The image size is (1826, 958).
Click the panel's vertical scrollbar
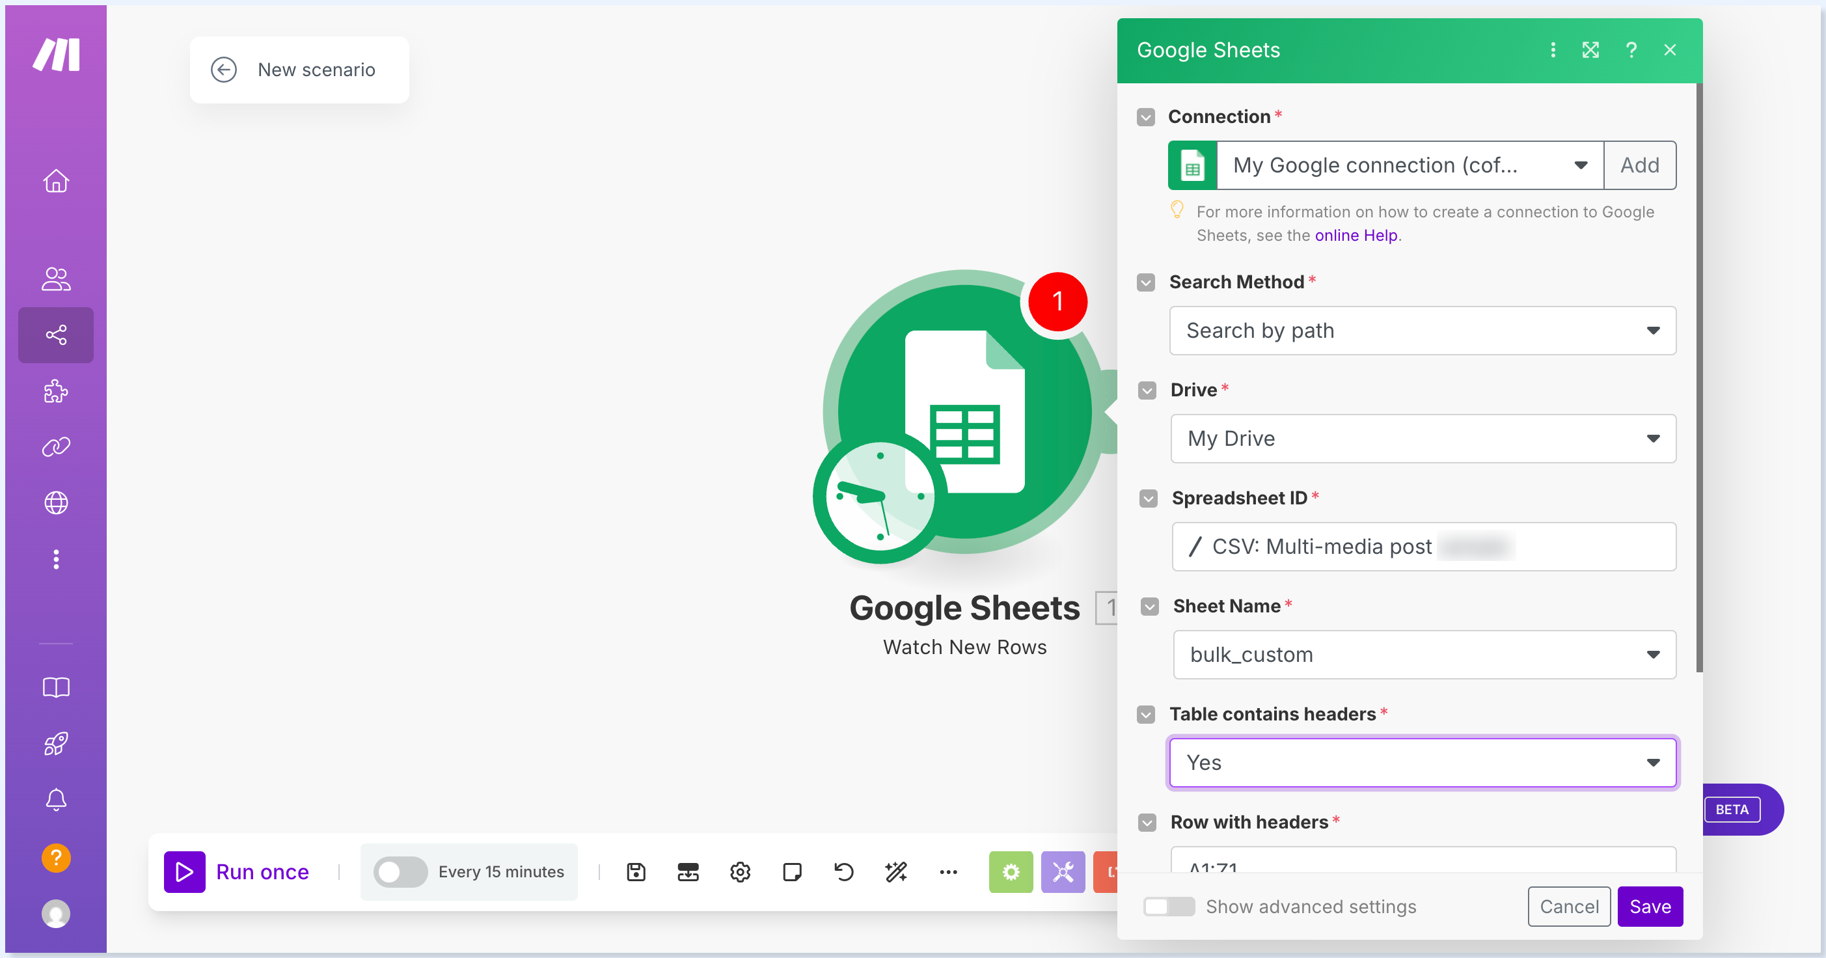(x=1698, y=377)
